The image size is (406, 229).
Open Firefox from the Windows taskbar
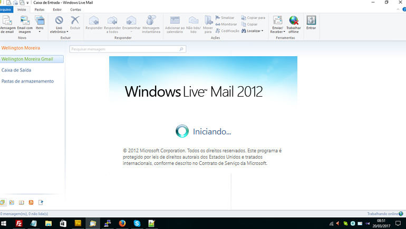pos(122,223)
